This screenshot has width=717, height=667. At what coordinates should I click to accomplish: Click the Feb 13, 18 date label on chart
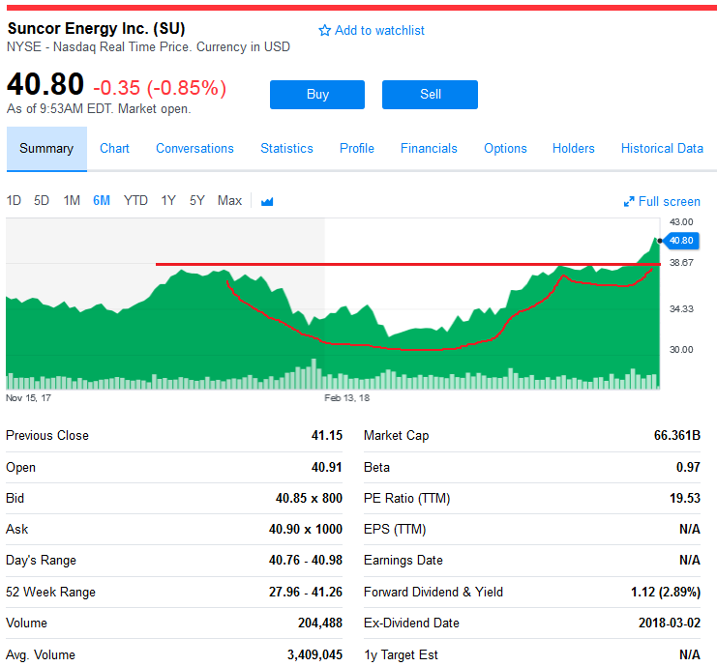coord(347,398)
